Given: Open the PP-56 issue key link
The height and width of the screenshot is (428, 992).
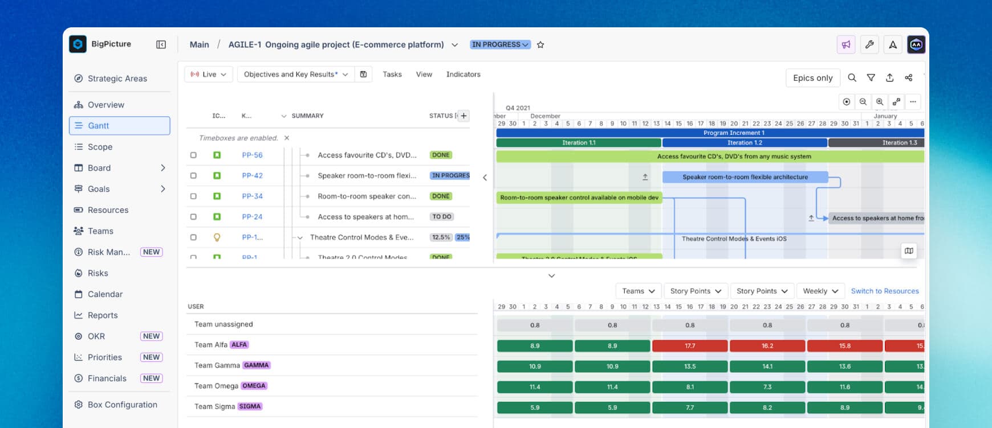Looking at the screenshot, I should coord(252,155).
